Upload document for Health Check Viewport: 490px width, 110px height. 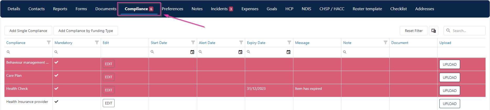(x=450, y=91)
